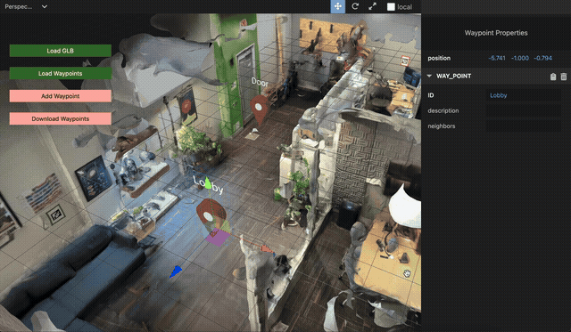Select the position Y value -1.000
Screen dimensions: 571x332
click(x=519, y=58)
